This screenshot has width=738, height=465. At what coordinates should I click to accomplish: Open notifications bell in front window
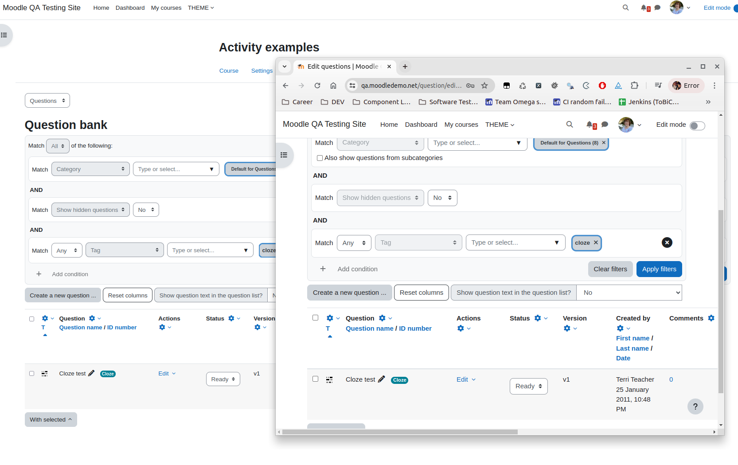click(590, 125)
